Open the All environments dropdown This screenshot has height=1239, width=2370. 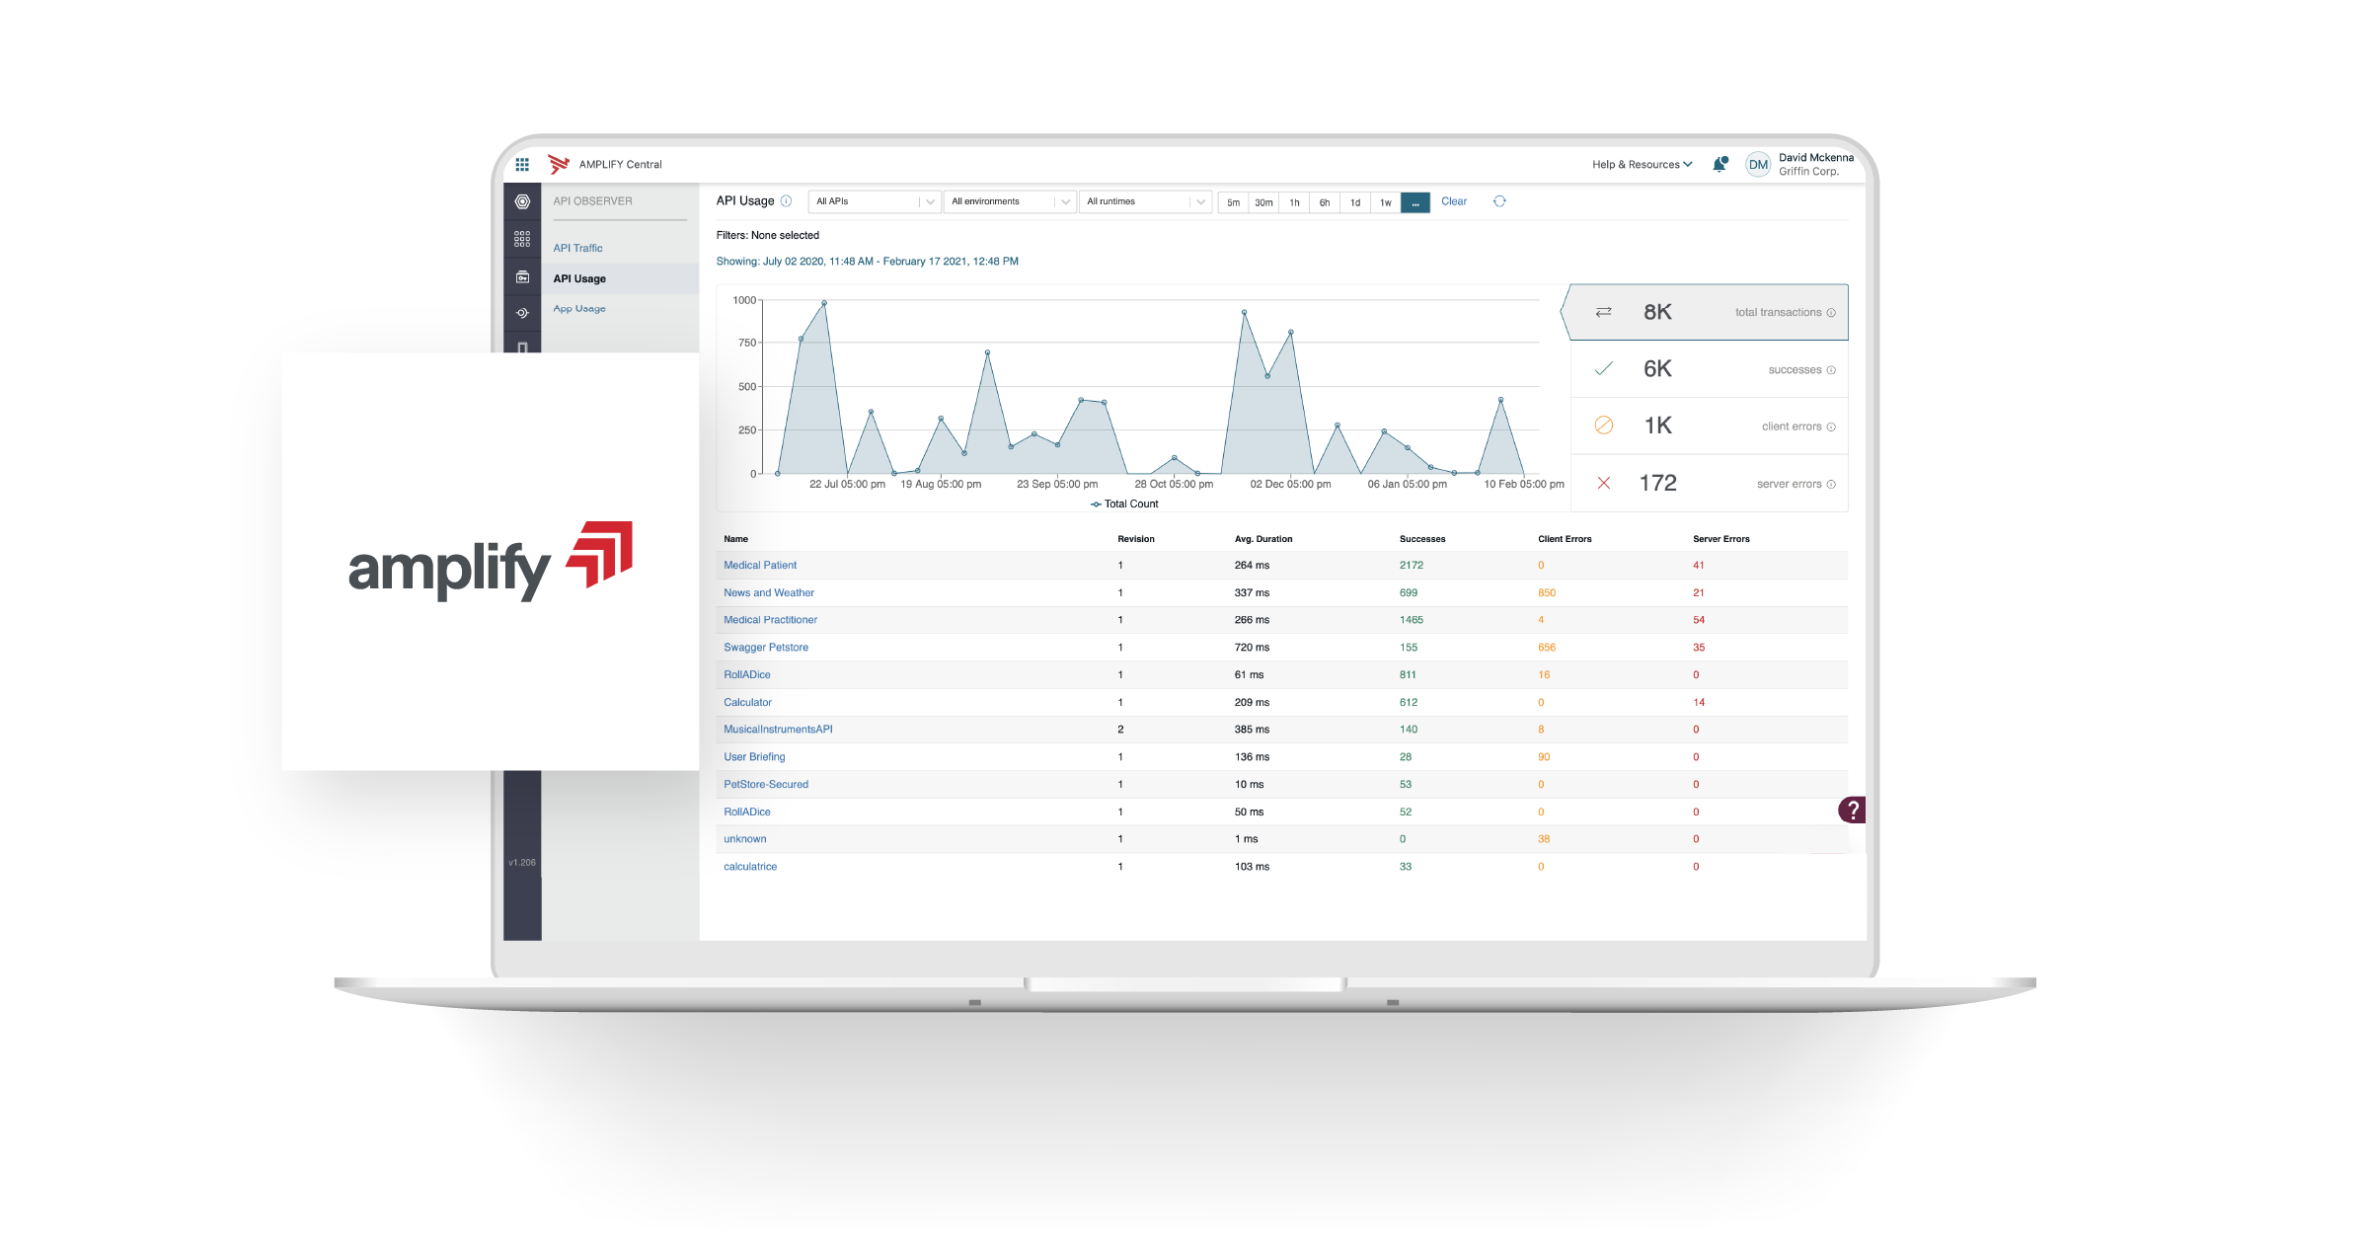[1009, 201]
